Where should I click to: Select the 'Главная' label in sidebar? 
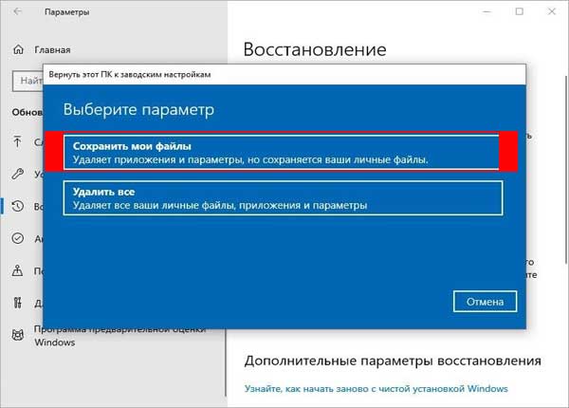(x=52, y=49)
